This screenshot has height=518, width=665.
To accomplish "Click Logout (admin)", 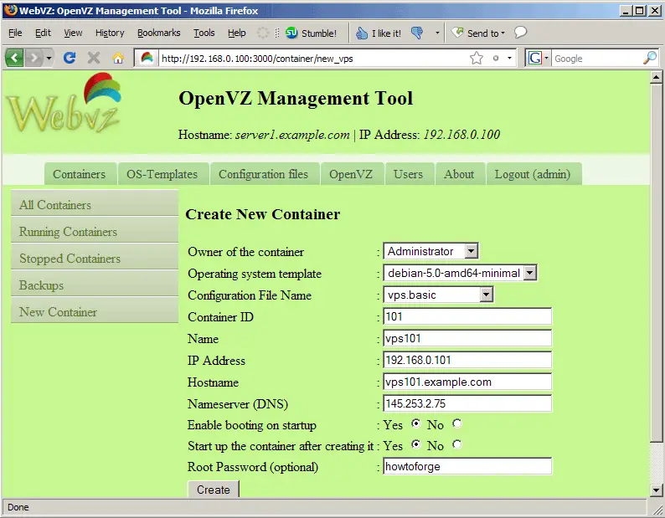I will (534, 174).
